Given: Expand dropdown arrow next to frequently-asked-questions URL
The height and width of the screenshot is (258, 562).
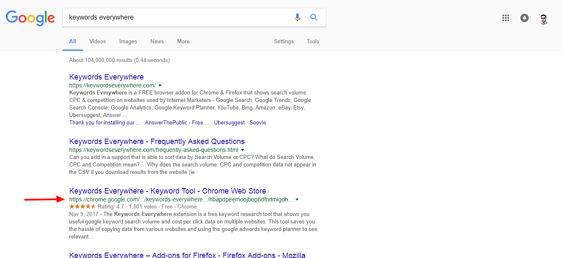Looking at the screenshot, I should pos(242,150).
